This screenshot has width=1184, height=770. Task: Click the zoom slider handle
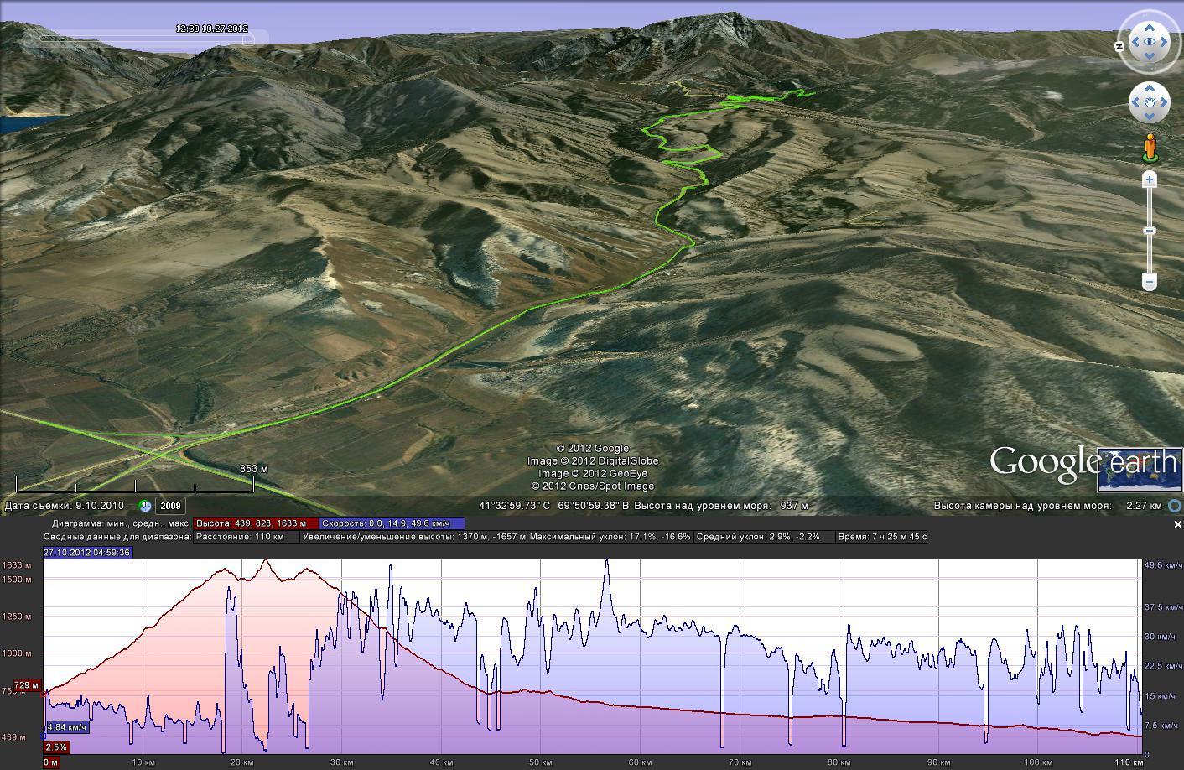point(1150,231)
